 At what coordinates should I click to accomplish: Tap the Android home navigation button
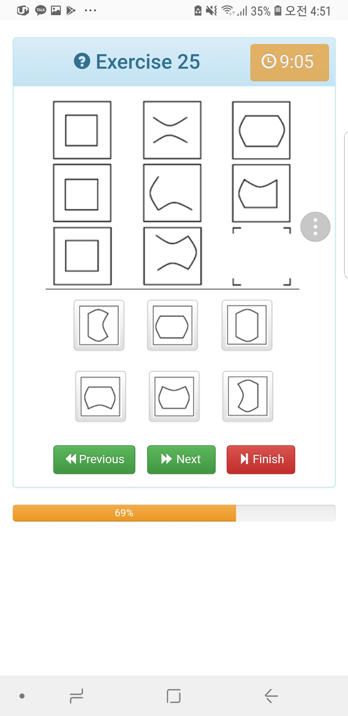click(x=174, y=696)
